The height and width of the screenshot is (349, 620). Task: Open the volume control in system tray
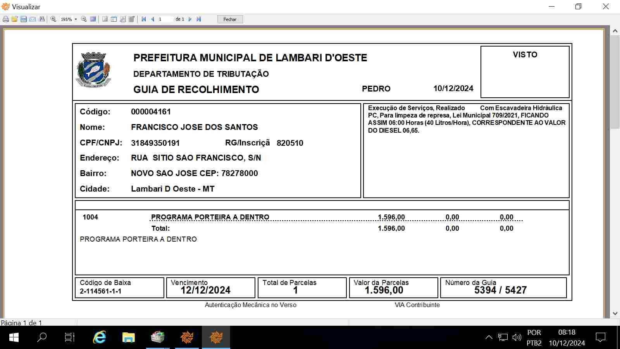pos(517,337)
